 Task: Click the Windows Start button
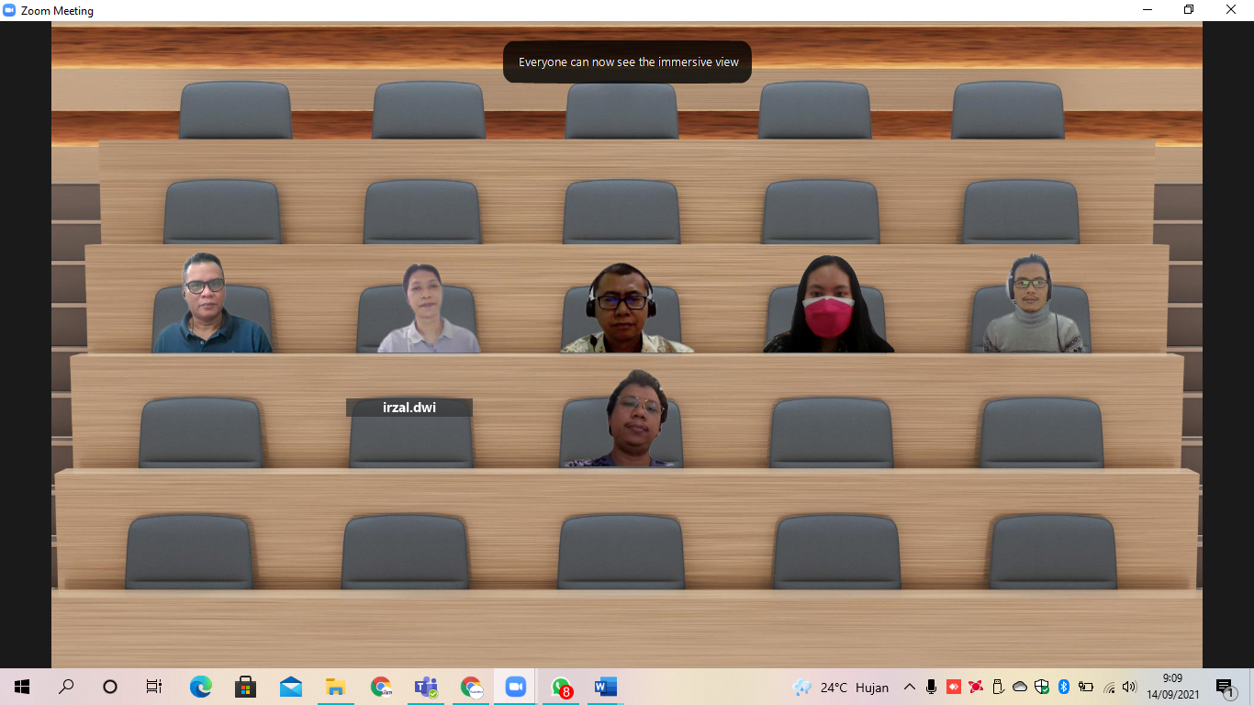22,687
